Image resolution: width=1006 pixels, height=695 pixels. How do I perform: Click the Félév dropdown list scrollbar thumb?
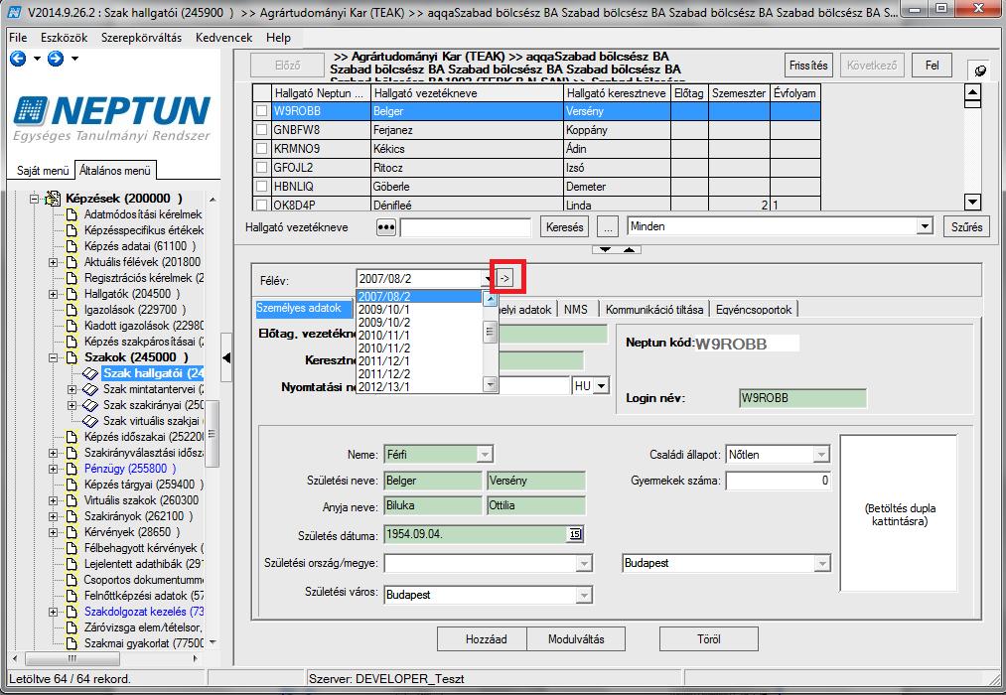click(491, 333)
